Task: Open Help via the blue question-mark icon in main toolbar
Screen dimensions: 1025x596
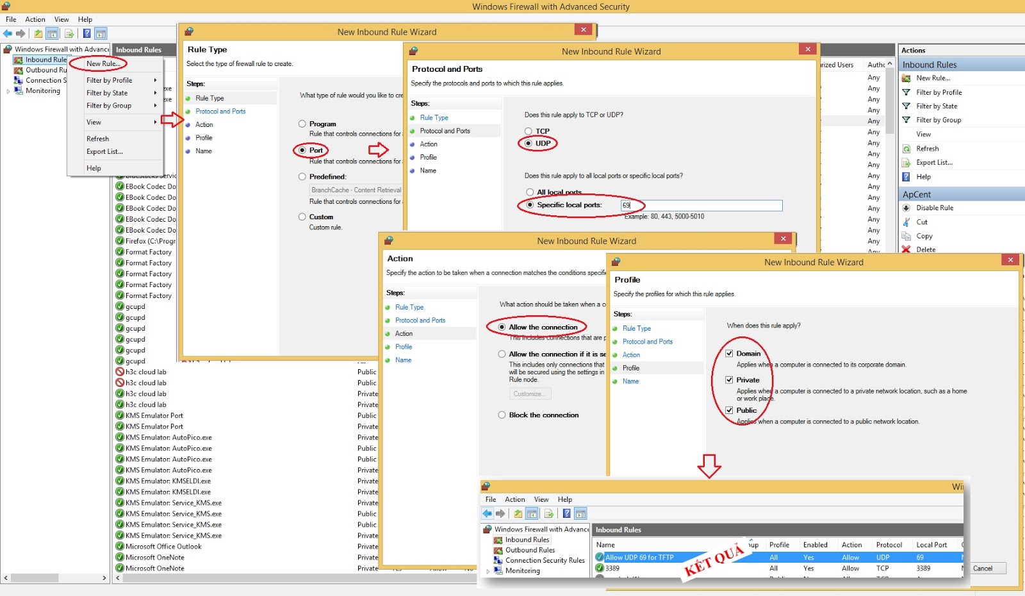Action: 86,33
